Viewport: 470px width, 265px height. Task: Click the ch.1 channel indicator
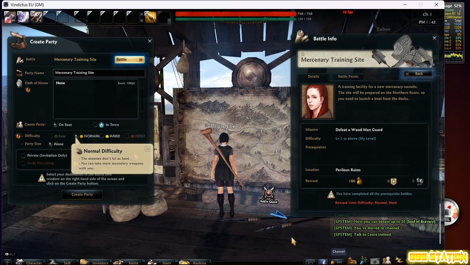coord(427,14)
